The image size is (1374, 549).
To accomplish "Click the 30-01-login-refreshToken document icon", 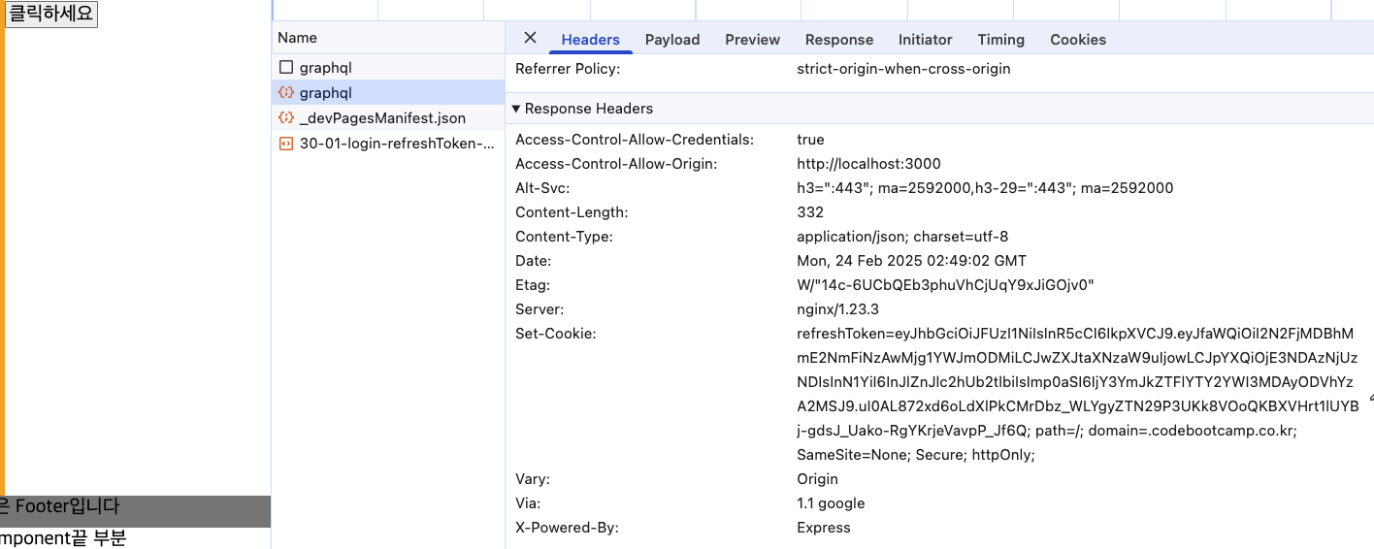I will tap(286, 144).
